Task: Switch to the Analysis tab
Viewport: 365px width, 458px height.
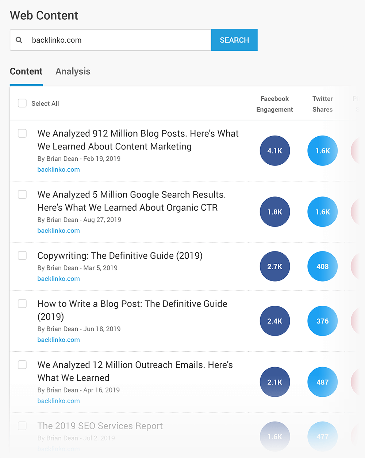Action: (73, 71)
